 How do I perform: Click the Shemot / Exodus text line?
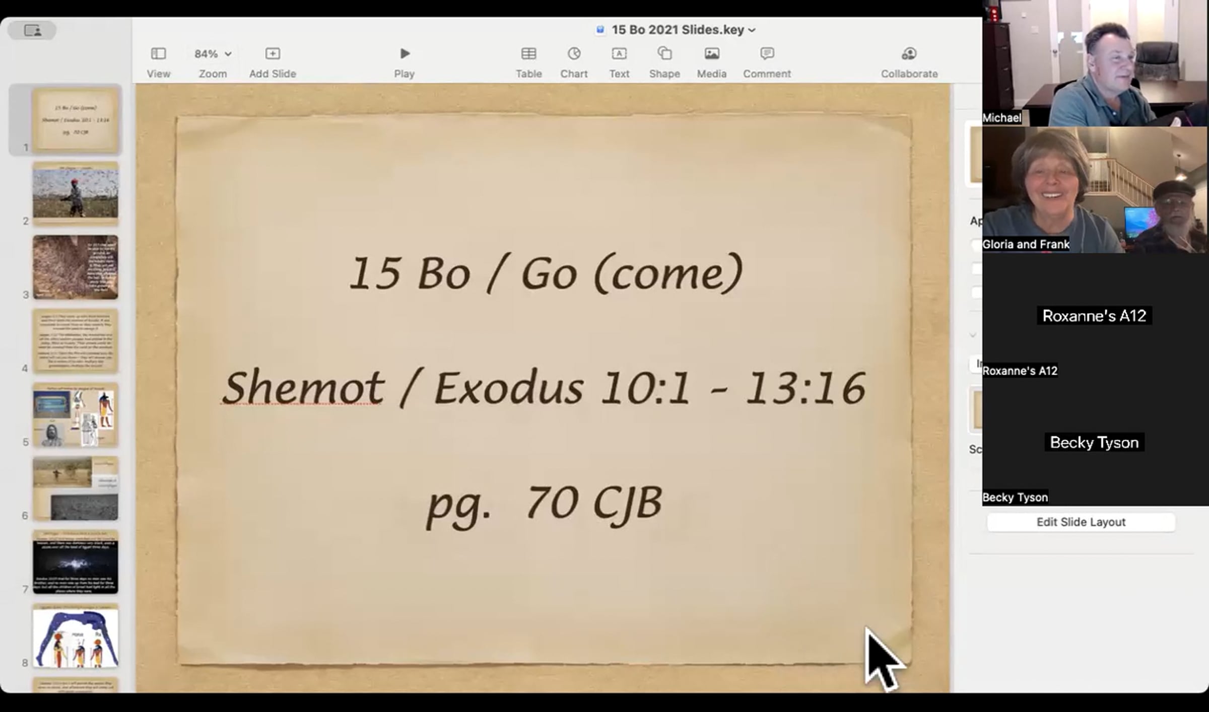tap(544, 388)
